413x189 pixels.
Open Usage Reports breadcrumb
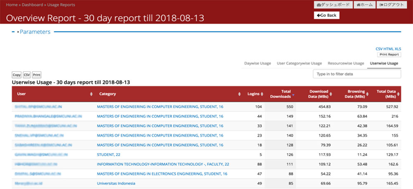click(61, 5)
